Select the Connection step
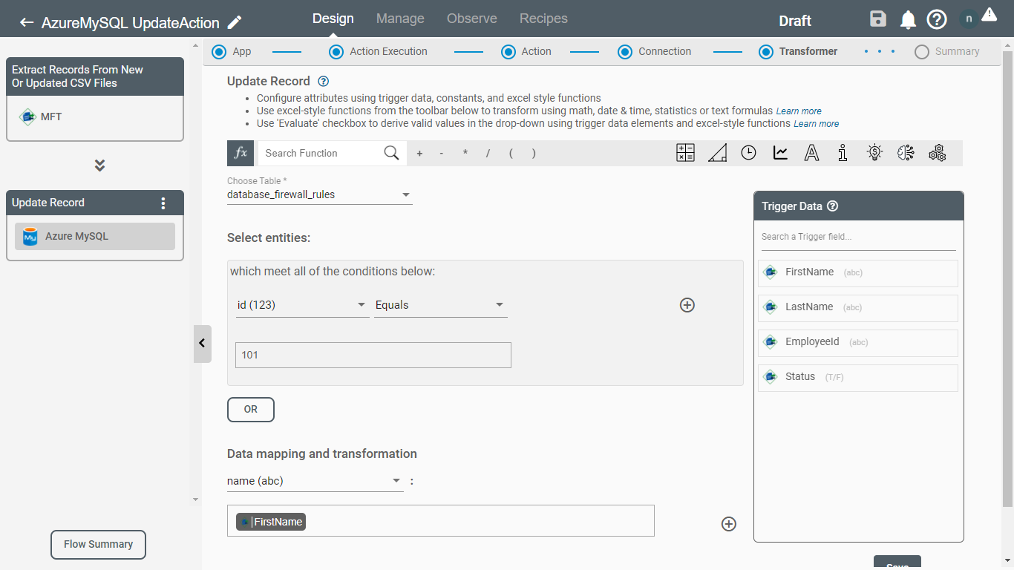This screenshot has width=1014, height=570. pos(655,51)
